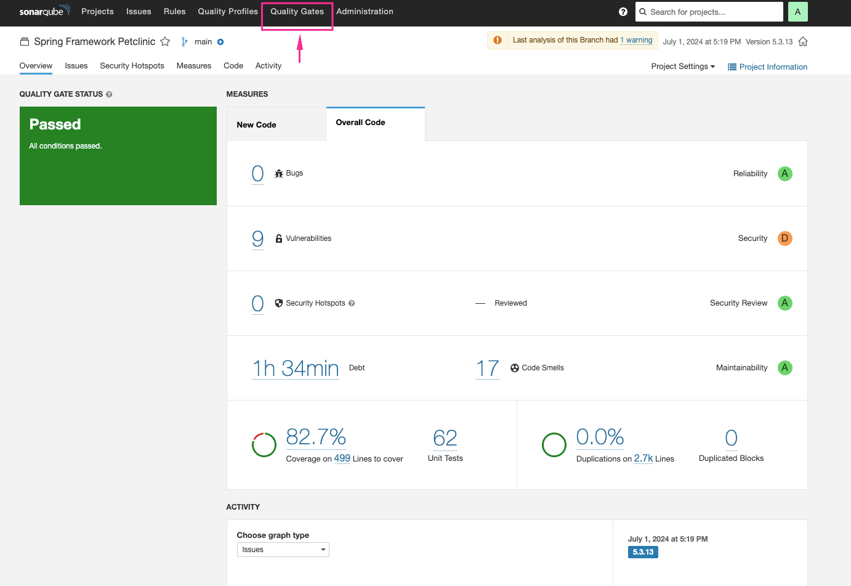The image size is (851, 586).
Task: Click the favorite star next to Spring Framework Petclinic
Action: [165, 42]
